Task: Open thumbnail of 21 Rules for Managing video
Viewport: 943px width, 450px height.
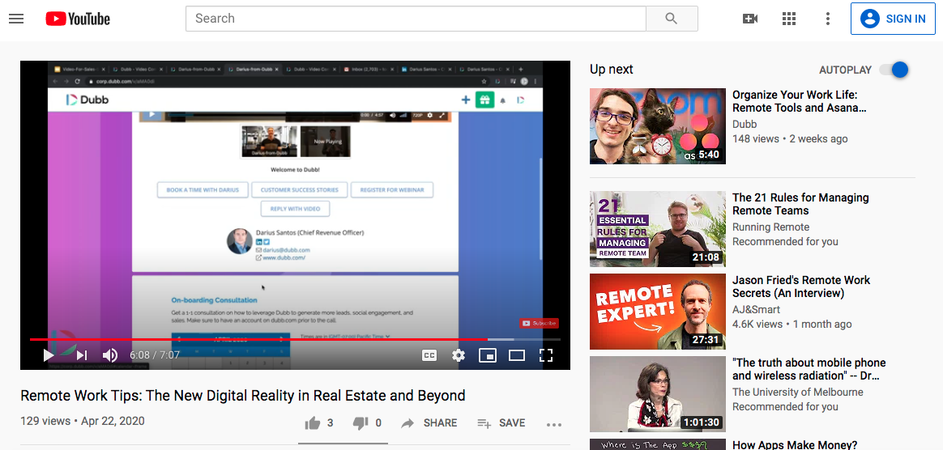Action: click(657, 229)
